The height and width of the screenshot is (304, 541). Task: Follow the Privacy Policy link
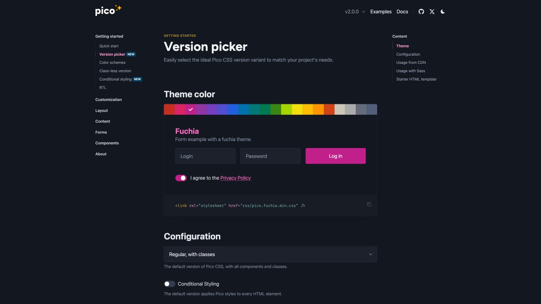[x=235, y=178]
